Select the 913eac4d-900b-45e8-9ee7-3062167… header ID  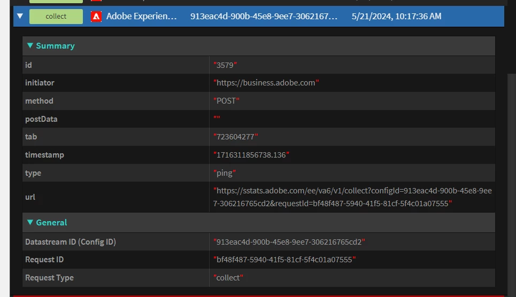[264, 16]
